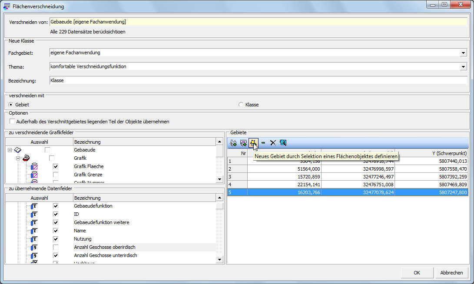
Task: Click the Verschneiden von field
Action: [x=259, y=22]
